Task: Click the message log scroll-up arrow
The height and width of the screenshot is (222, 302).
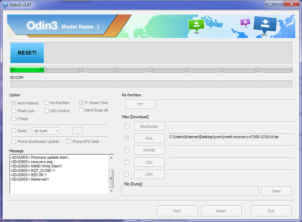Action: [111, 158]
